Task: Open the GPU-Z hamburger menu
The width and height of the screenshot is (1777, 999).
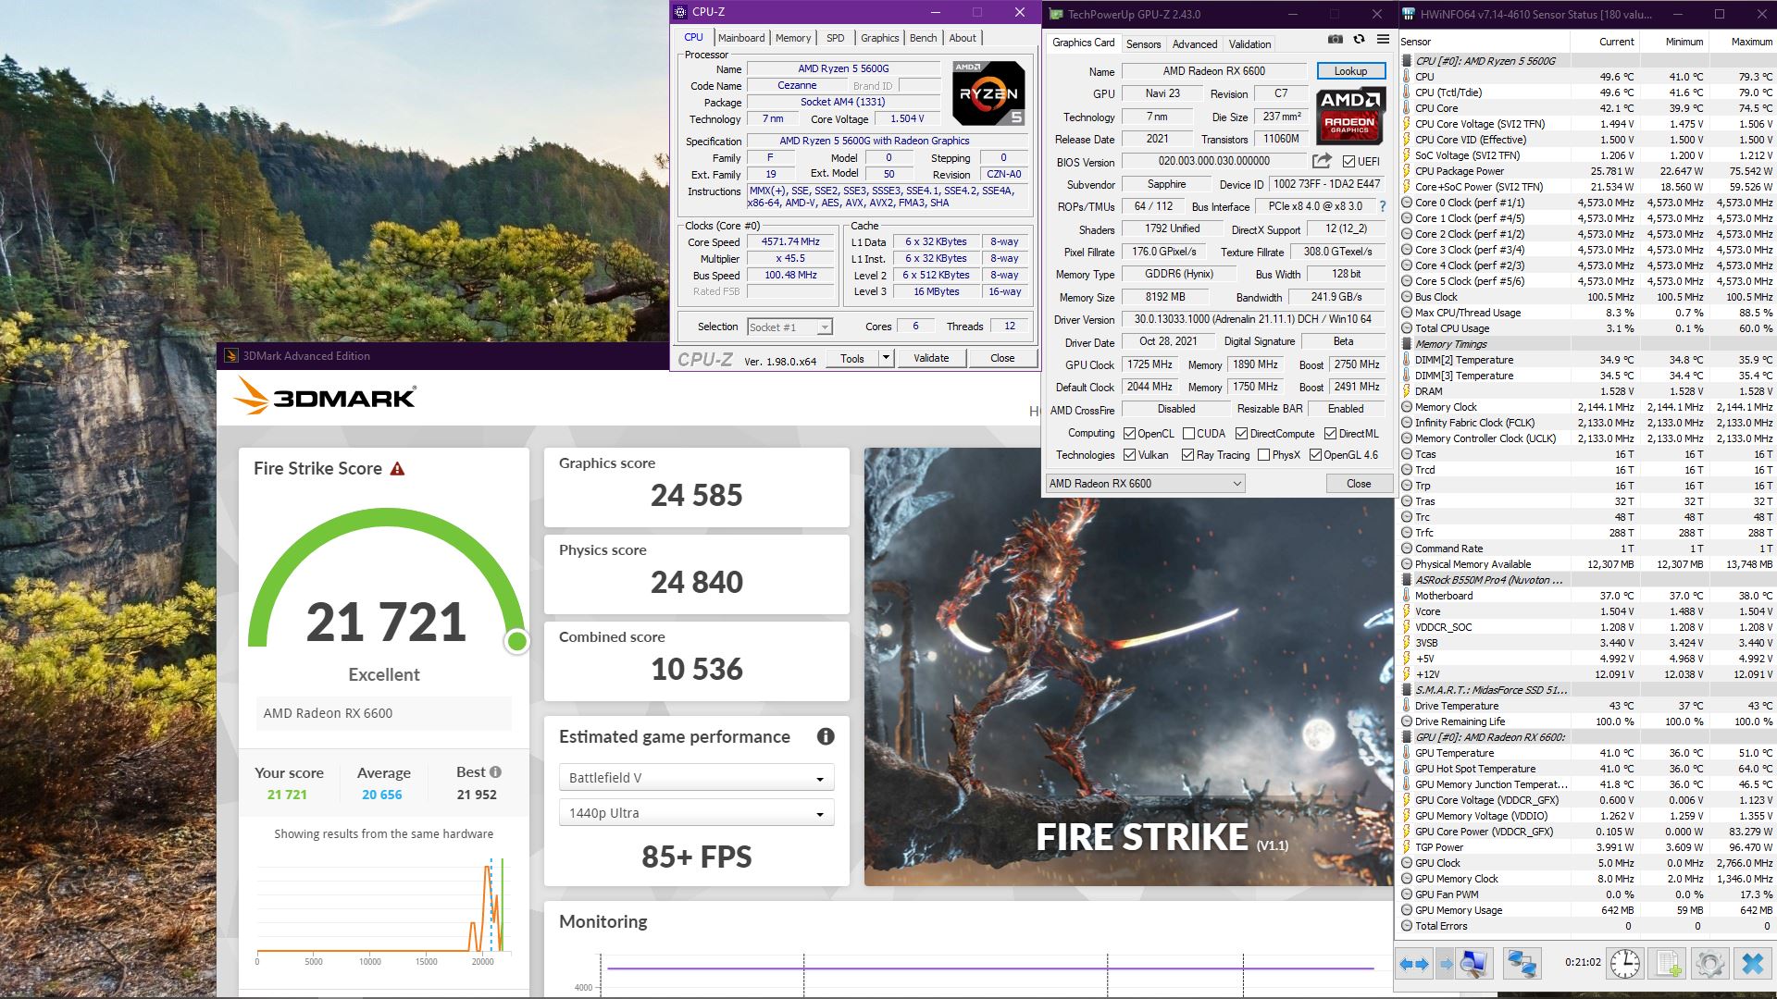Action: [1383, 40]
